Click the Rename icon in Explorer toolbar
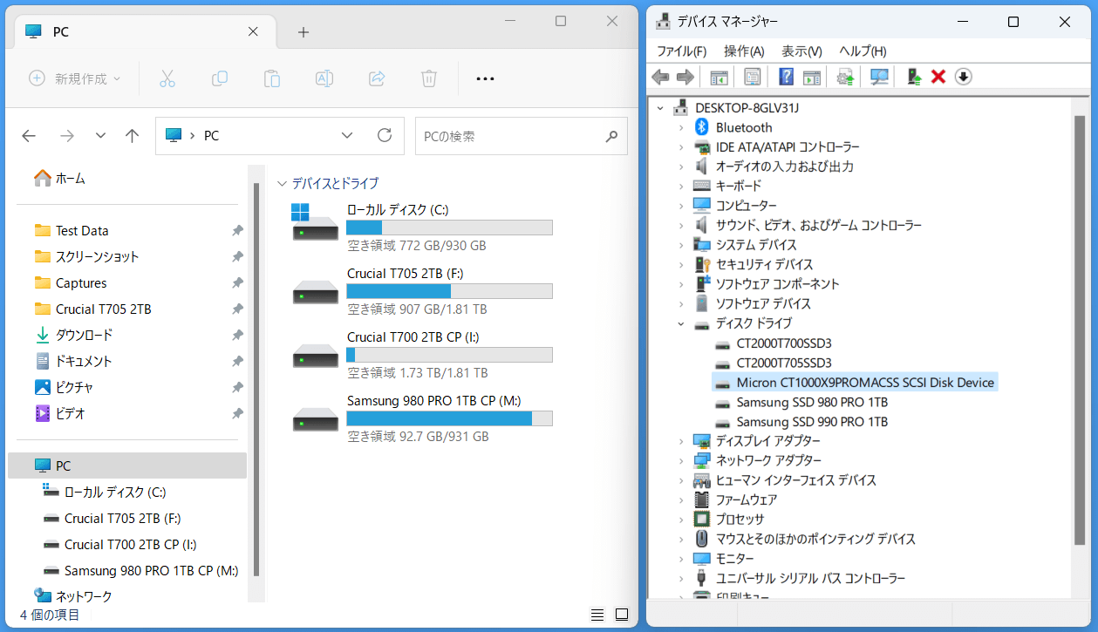 pos(324,78)
